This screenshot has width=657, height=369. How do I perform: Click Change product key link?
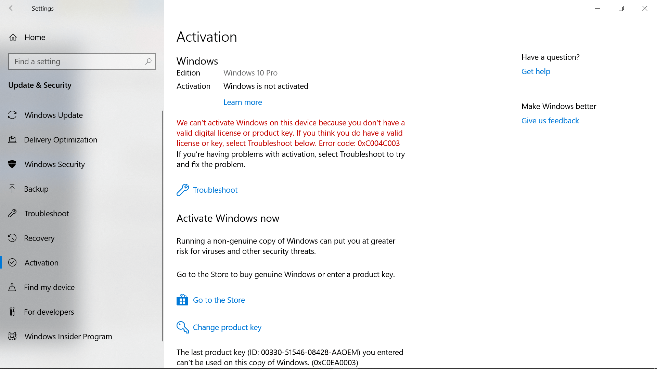coord(227,327)
